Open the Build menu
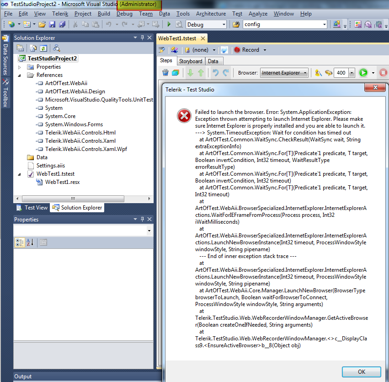 104,14
